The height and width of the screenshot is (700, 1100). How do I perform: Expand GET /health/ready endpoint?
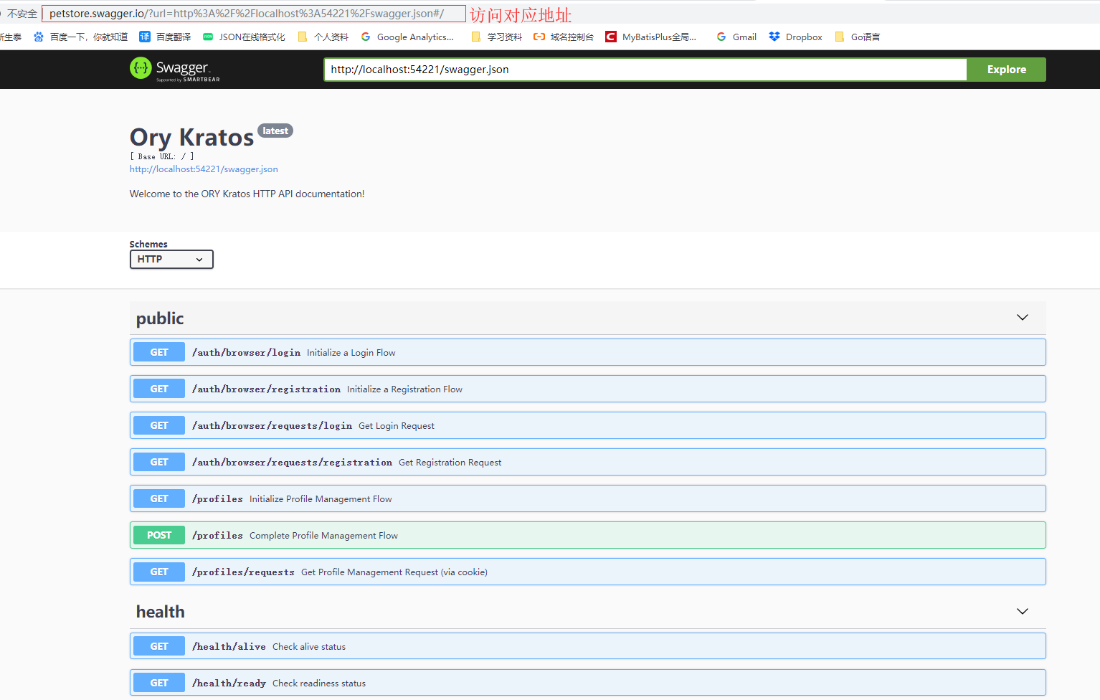tap(587, 683)
